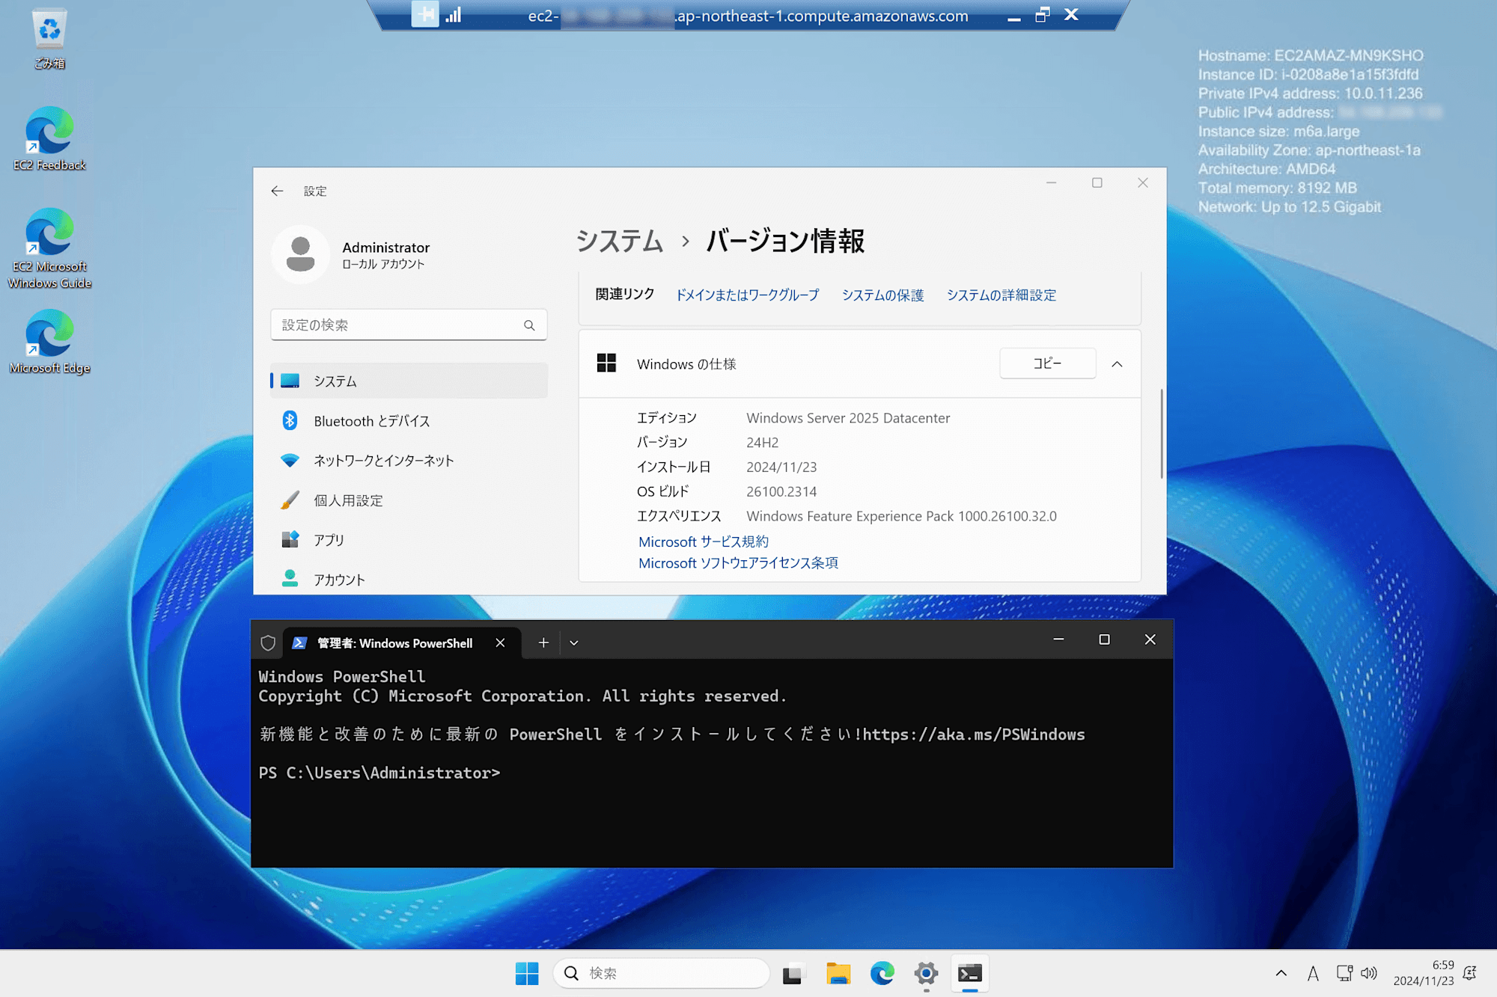Click the Windows logo in Windows の仕様 card
Image resolution: width=1497 pixels, height=997 pixels.
[606, 363]
